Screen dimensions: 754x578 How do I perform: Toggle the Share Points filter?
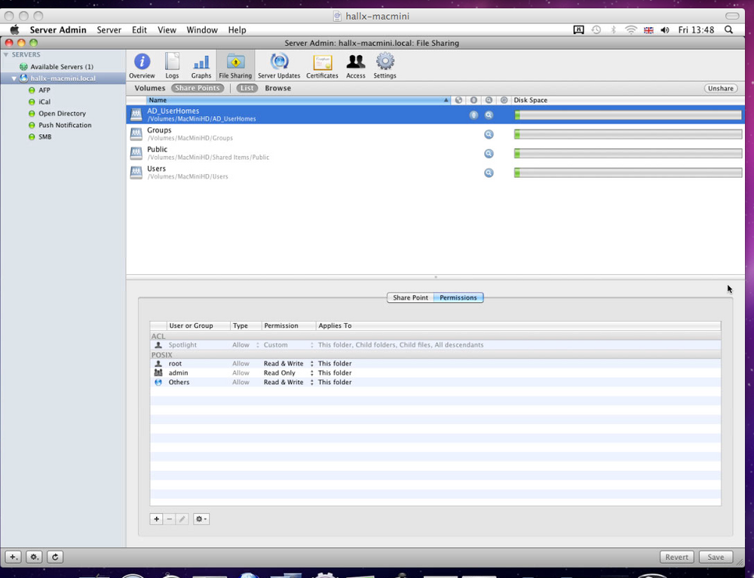[x=197, y=88]
